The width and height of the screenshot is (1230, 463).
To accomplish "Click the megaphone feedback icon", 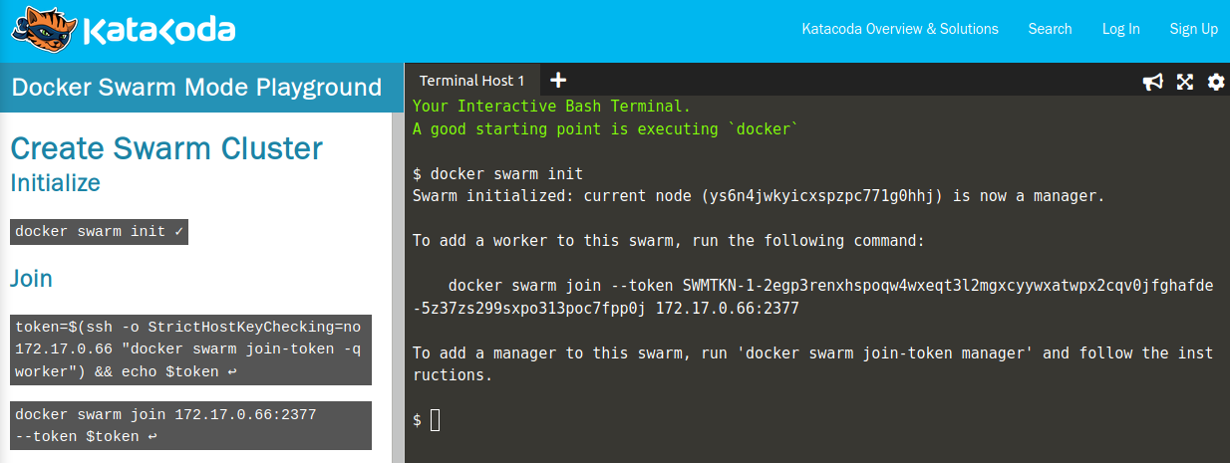I will point(1153,82).
